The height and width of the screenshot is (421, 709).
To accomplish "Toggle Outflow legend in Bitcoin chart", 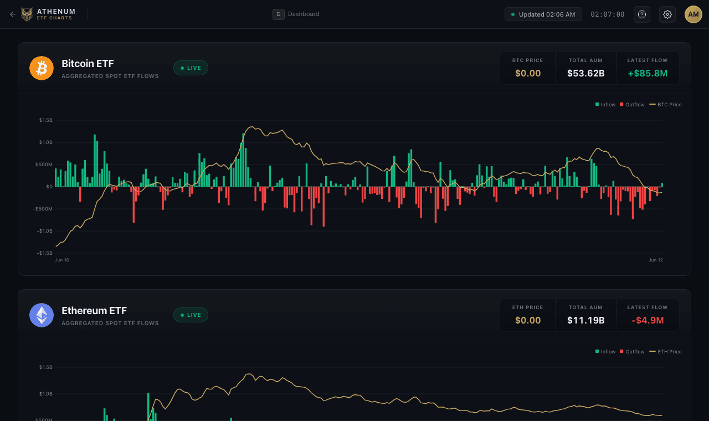I will [x=632, y=105].
